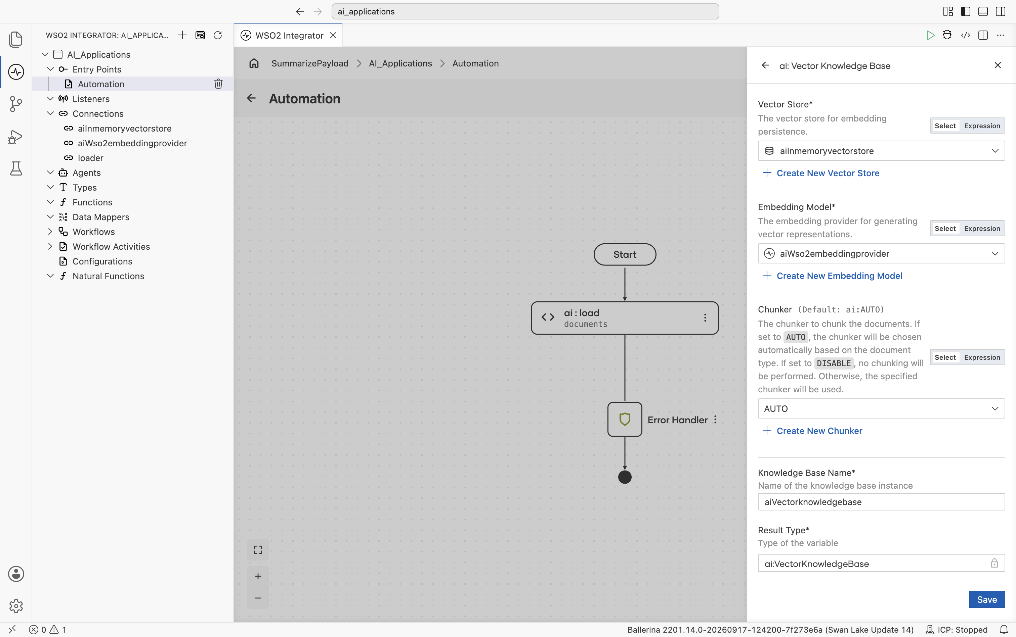1016x637 pixels.
Task: Click the Knowledge Base Name input field
Action: pos(881,502)
